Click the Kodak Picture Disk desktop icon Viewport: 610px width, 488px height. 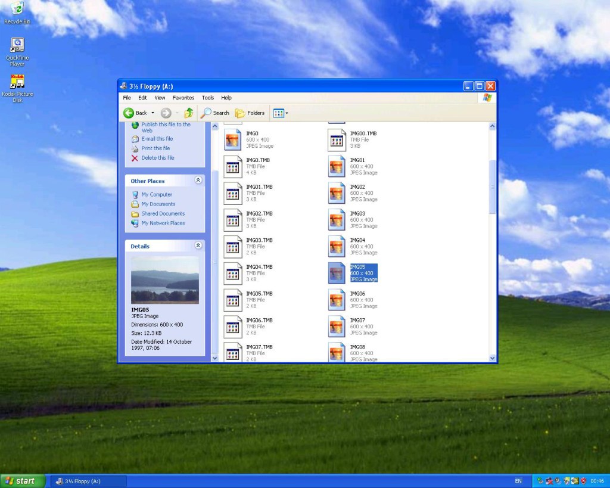17,83
